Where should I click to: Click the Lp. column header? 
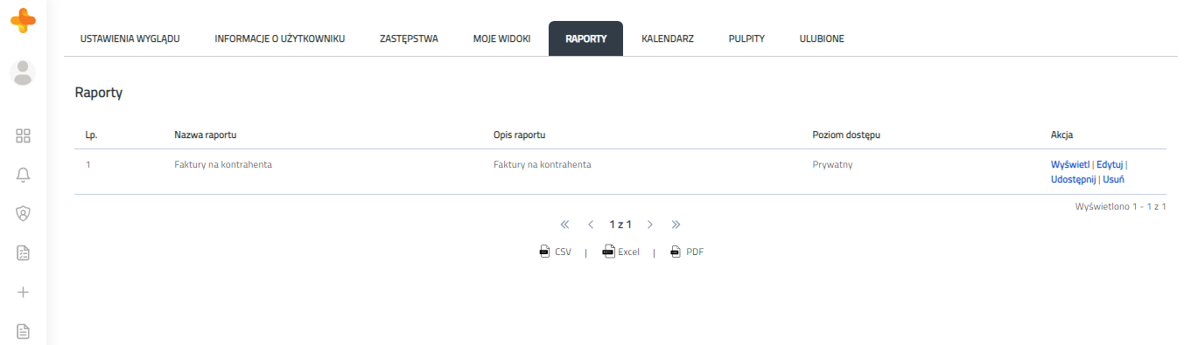click(x=91, y=135)
